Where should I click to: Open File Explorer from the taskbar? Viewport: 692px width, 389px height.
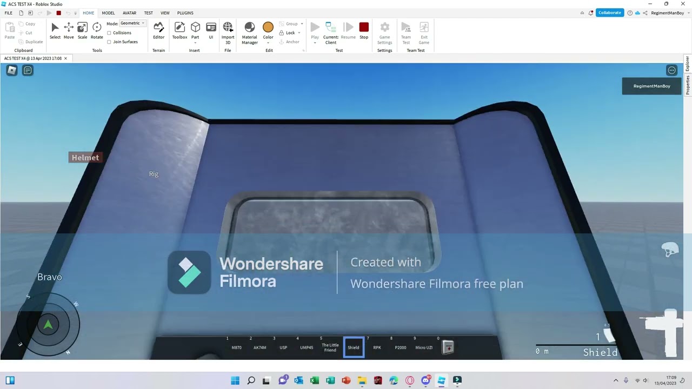(x=362, y=380)
